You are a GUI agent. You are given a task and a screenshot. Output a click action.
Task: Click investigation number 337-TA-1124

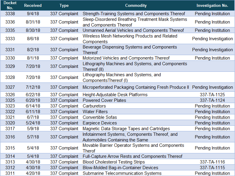pyautogui.click(x=212, y=100)
